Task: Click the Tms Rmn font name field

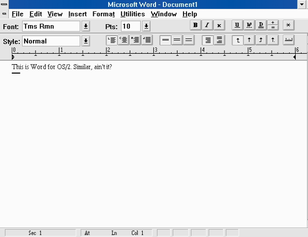Action: click(51, 26)
